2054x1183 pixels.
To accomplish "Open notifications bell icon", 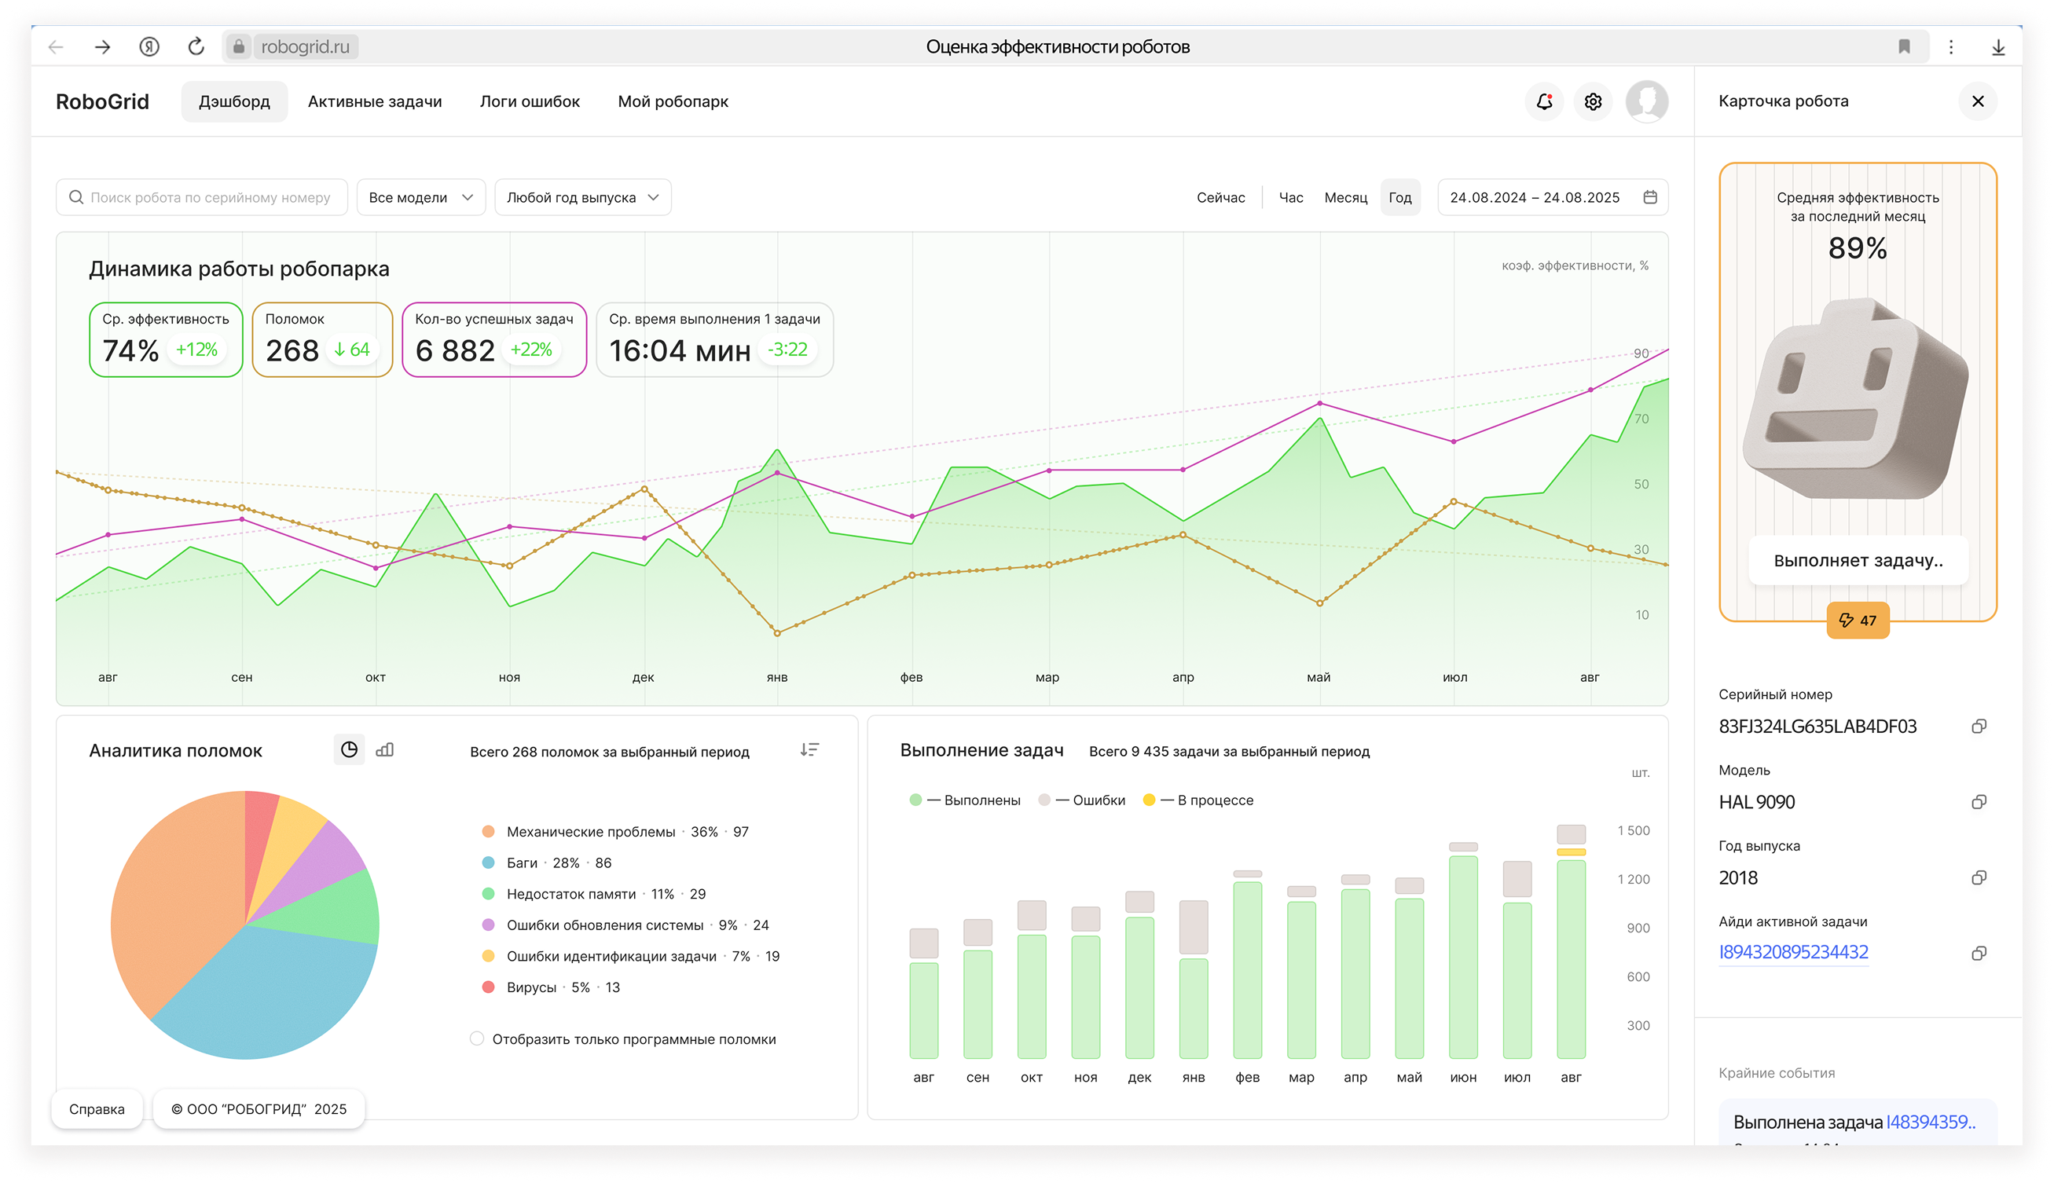I will coord(1544,101).
